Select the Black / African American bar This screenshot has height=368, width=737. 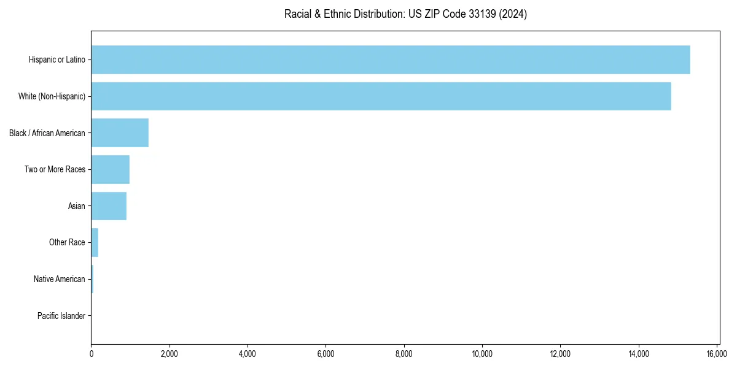coord(120,132)
